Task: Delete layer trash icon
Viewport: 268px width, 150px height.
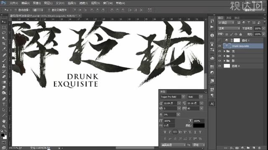Action: tap(259, 148)
